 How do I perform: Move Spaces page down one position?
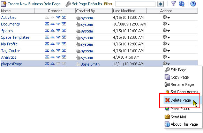point(58,30)
